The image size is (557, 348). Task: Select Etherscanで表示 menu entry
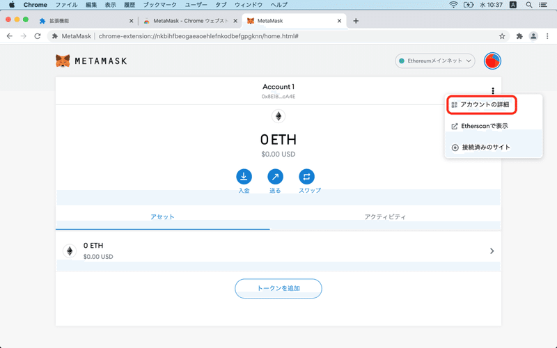click(494, 126)
